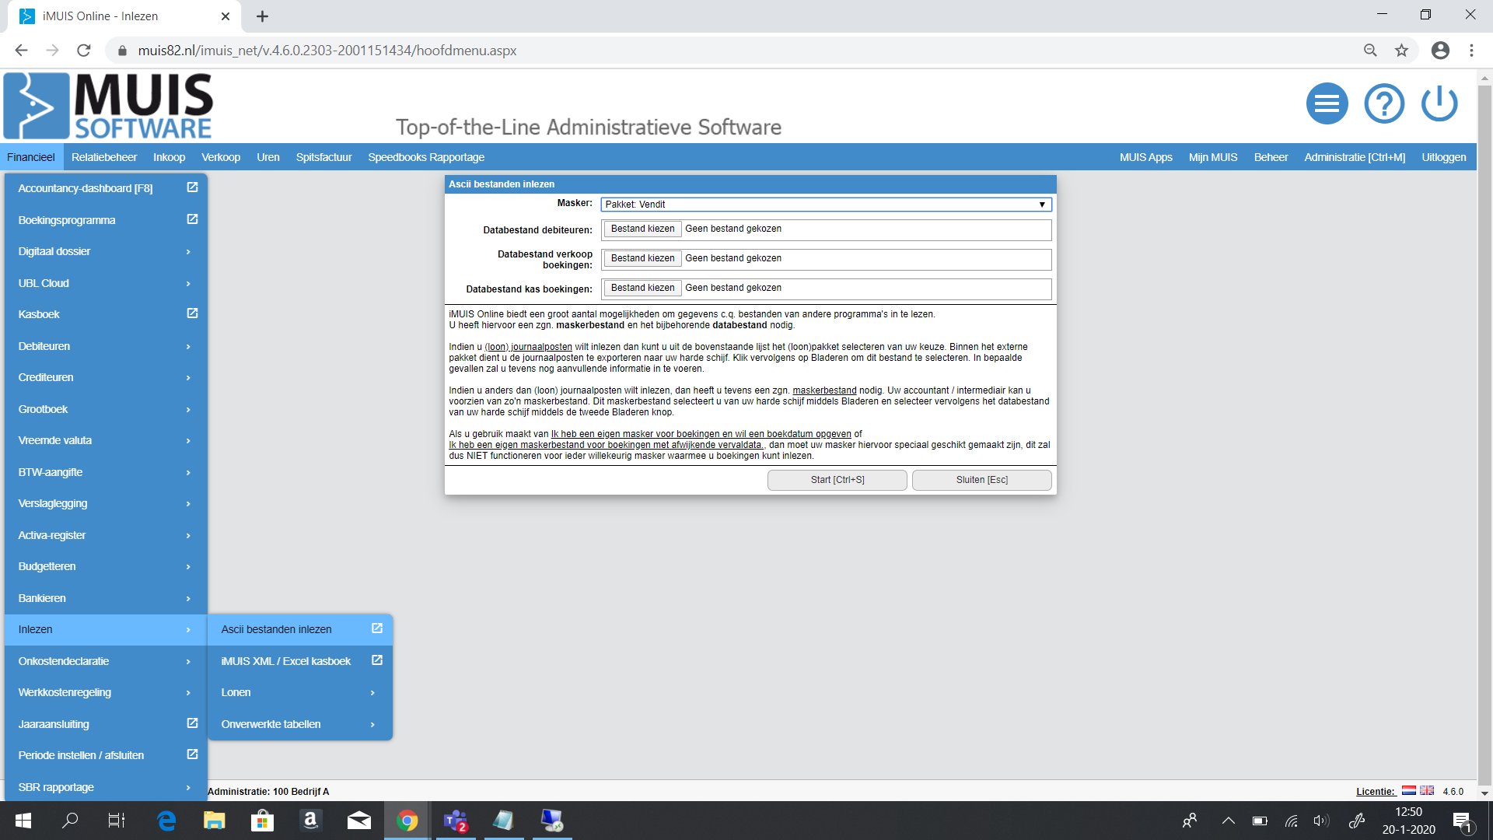1493x840 pixels.
Task: Choose file for Databestand debiteuren
Action: click(642, 229)
